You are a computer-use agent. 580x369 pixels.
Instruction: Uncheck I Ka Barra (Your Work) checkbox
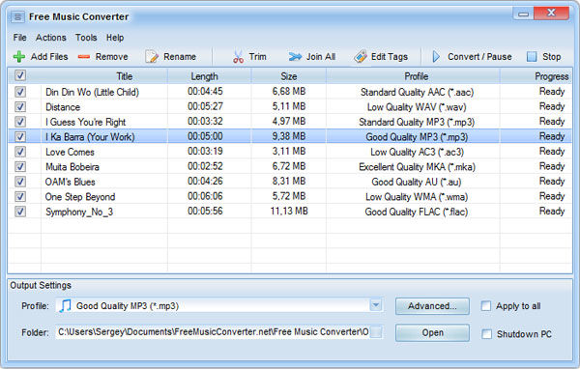coord(20,137)
